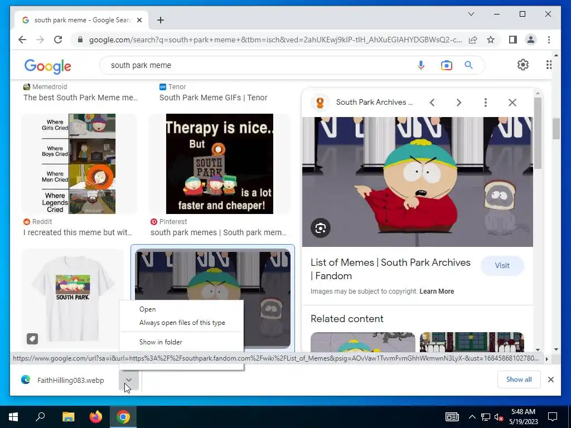Open the Therapy is nice meme thumbnail
The image size is (571, 428).
coord(220,164)
